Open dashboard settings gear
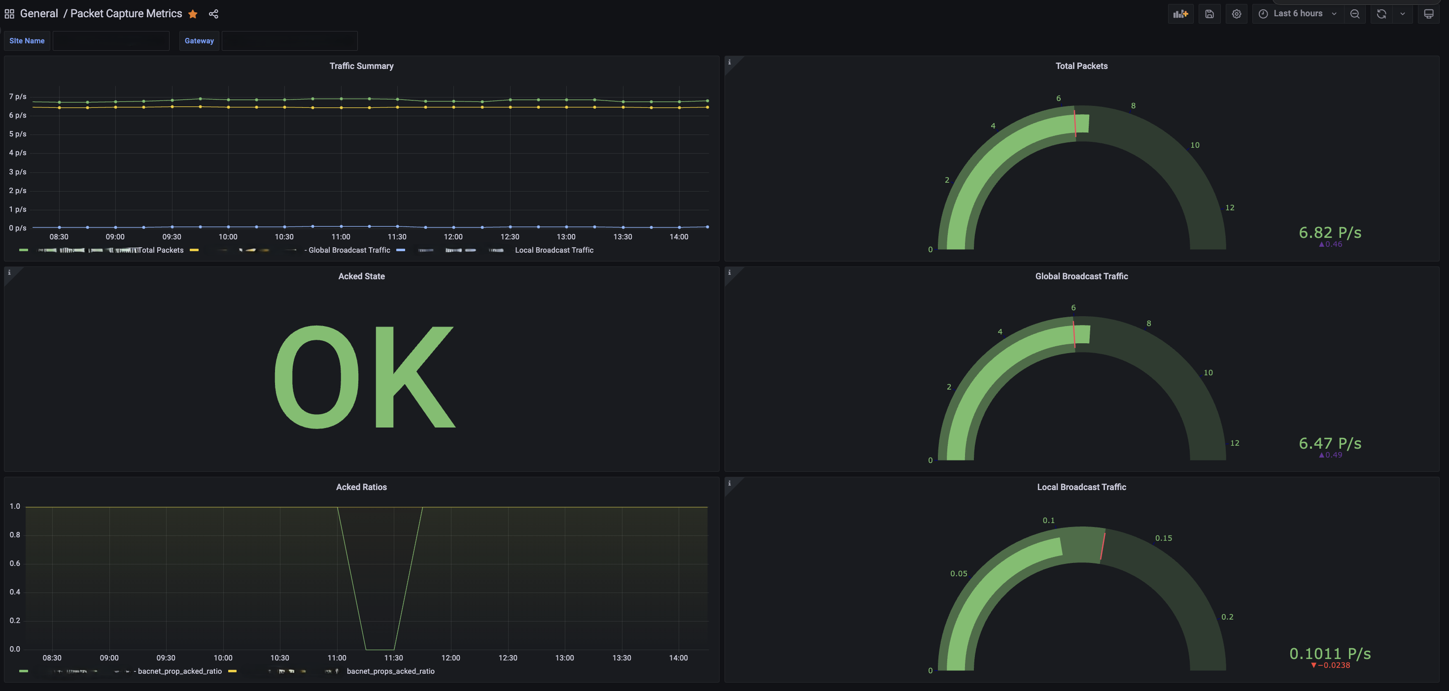The width and height of the screenshot is (1449, 691). click(1237, 14)
